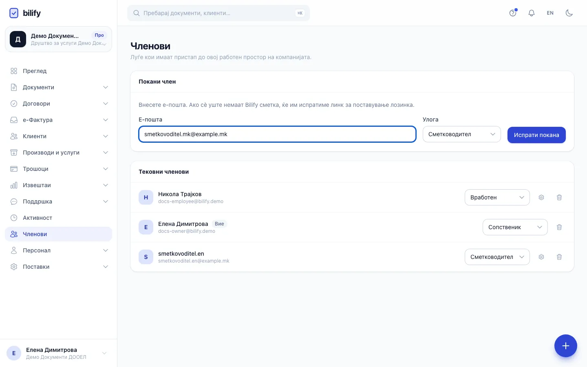The width and height of the screenshot is (587, 367).
Task: Focus the Е-пошта email input field
Action: coord(277,134)
